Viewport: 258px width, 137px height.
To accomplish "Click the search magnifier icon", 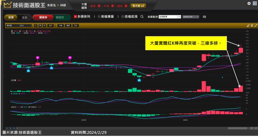I will tap(142, 16).
